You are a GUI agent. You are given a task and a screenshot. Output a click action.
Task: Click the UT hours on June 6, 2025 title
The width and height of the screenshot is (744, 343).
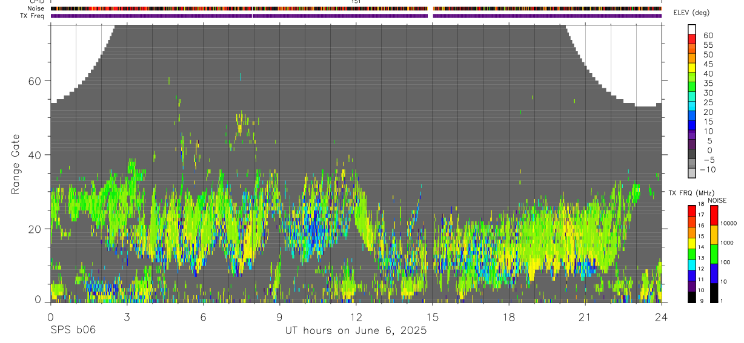tap(356, 331)
